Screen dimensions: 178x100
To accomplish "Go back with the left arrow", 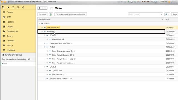I will pos(40,8).
